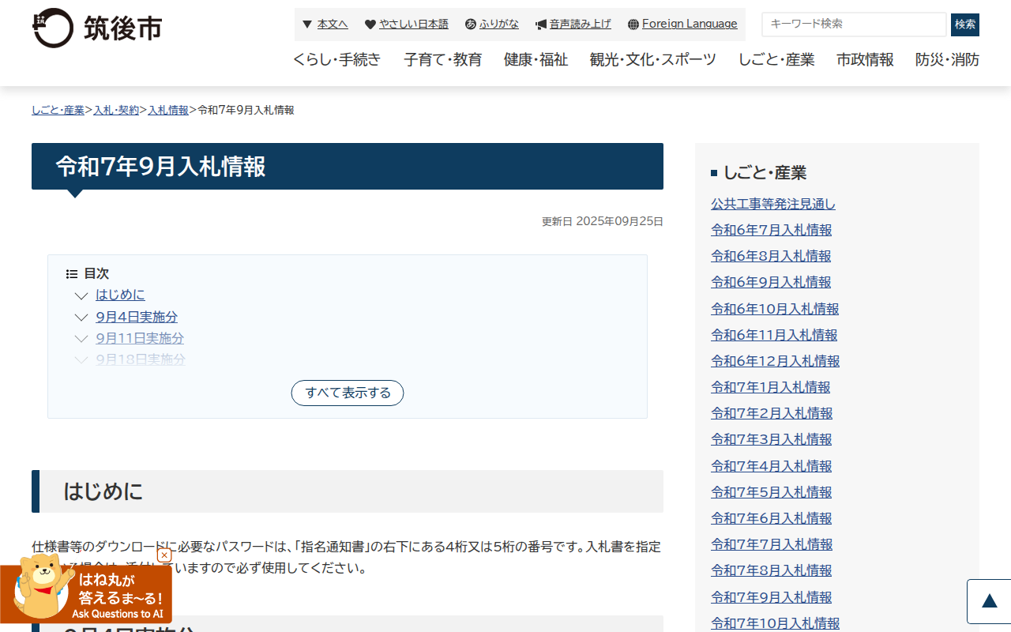Open the 観光・文化・スポーツ menu

pos(652,59)
